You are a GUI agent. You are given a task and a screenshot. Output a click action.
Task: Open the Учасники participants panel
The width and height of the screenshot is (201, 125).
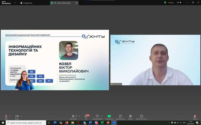[73, 116]
